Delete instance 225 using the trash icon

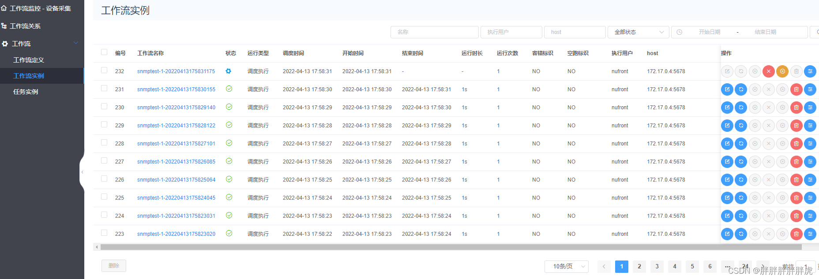pyautogui.click(x=796, y=198)
